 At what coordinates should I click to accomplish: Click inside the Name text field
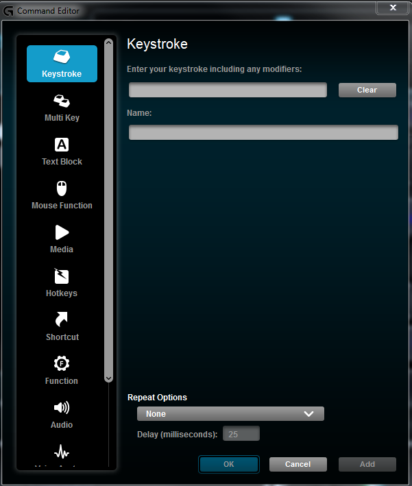263,132
